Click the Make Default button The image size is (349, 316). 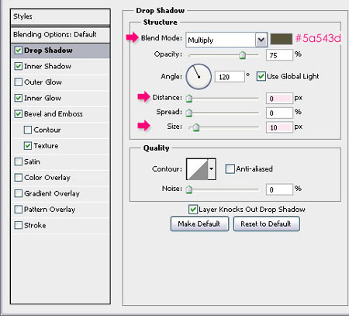coord(199,224)
